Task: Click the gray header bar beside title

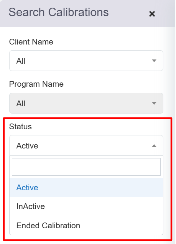Action: click(129, 13)
